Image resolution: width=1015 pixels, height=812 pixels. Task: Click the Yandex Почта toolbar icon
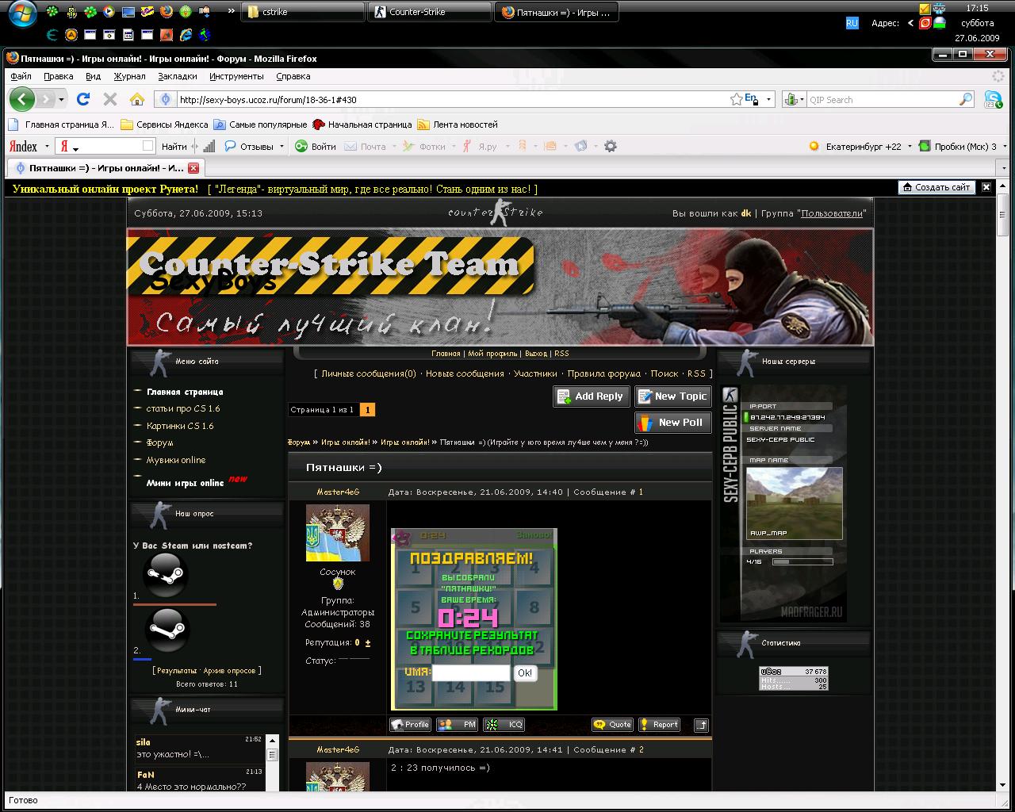tap(366, 146)
